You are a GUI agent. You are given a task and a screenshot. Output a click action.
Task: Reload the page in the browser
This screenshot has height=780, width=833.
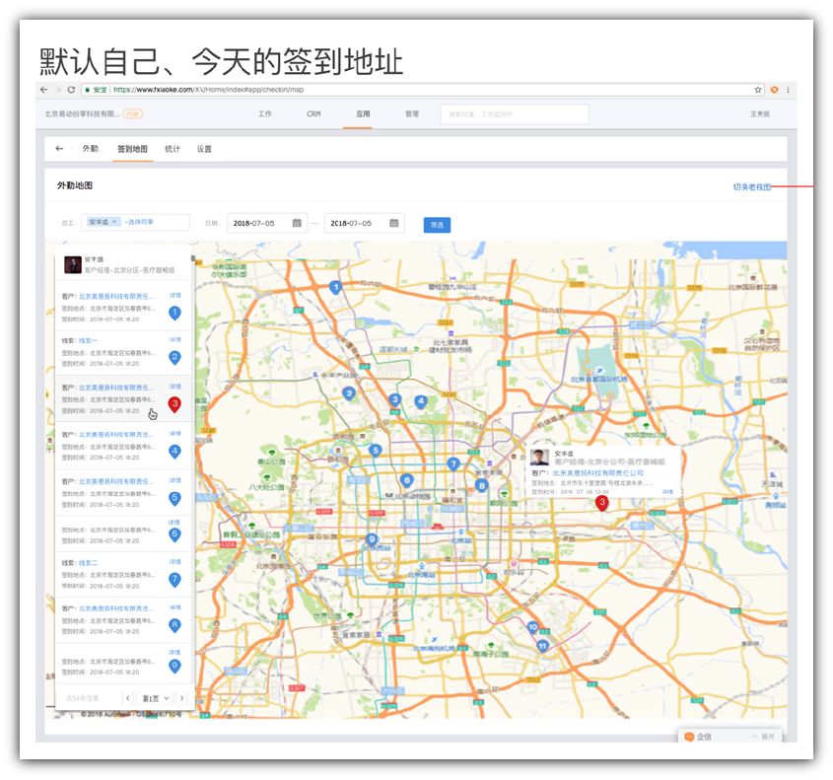click(72, 90)
